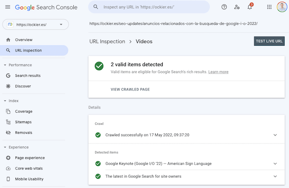Expand the latest in Google Search item chevron
The height and width of the screenshot is (188, 289).
(275, 176)
